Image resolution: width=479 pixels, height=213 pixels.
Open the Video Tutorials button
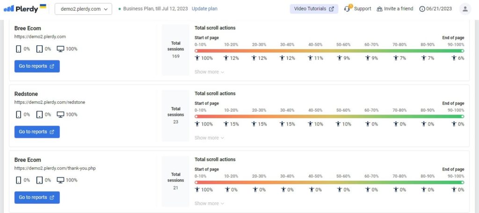314,9
